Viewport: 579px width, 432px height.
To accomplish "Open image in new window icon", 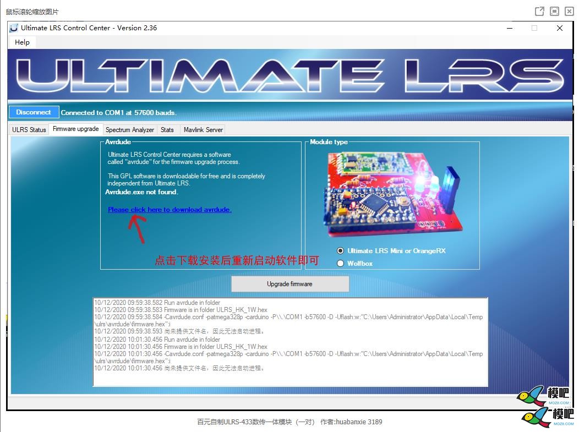I will (539, 12).
